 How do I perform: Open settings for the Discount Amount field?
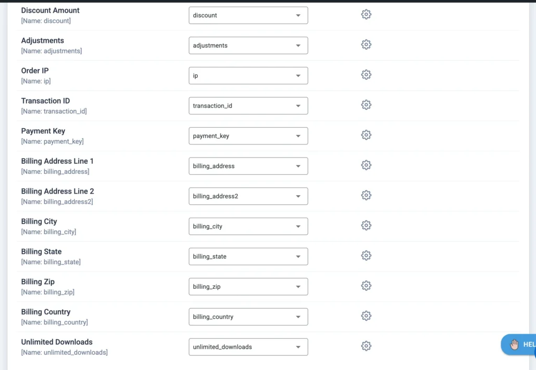(366, 14)
